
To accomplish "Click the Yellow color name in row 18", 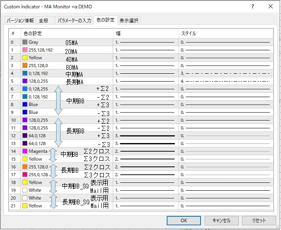I will point(35,182).
